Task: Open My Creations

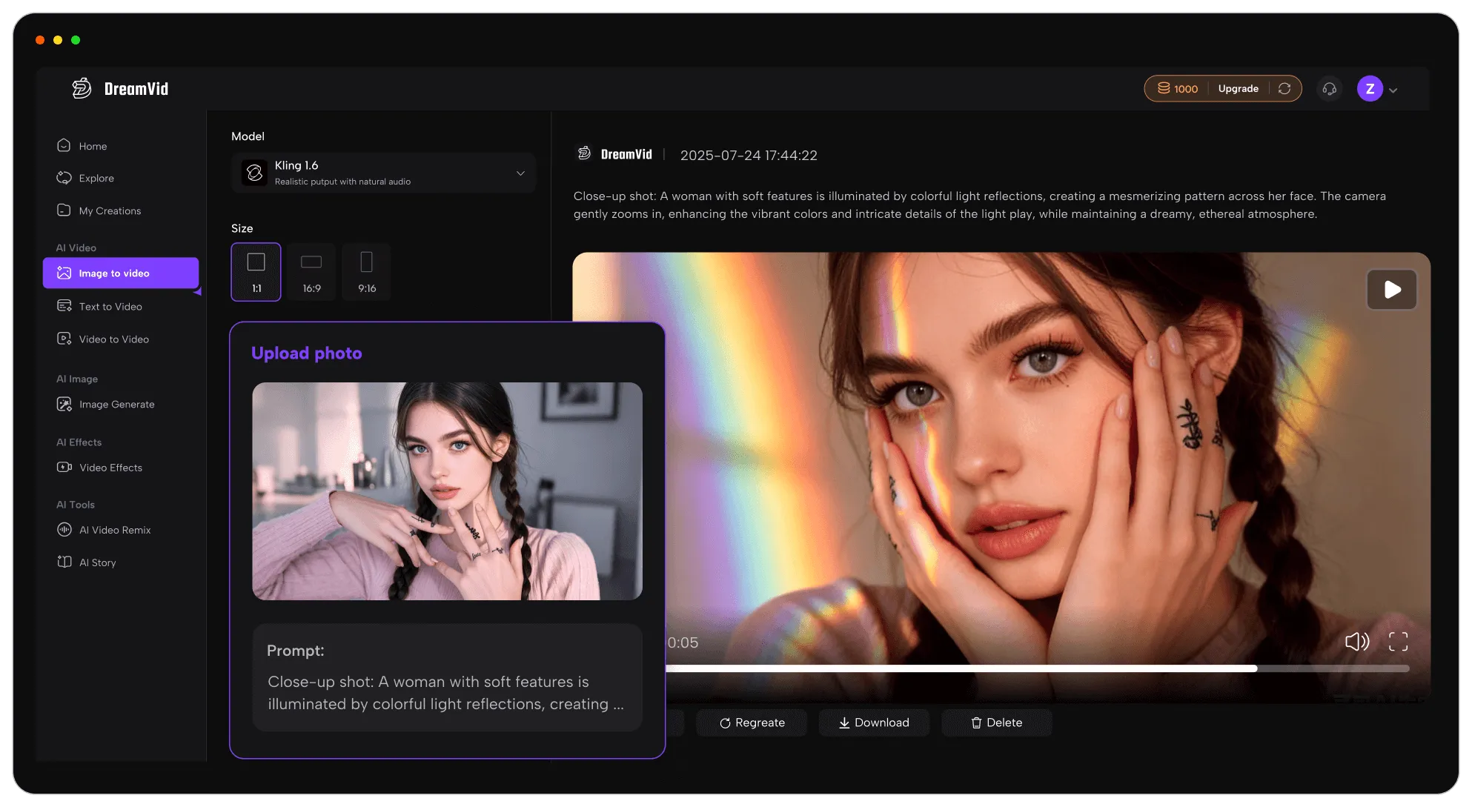Action: [109, 210]
